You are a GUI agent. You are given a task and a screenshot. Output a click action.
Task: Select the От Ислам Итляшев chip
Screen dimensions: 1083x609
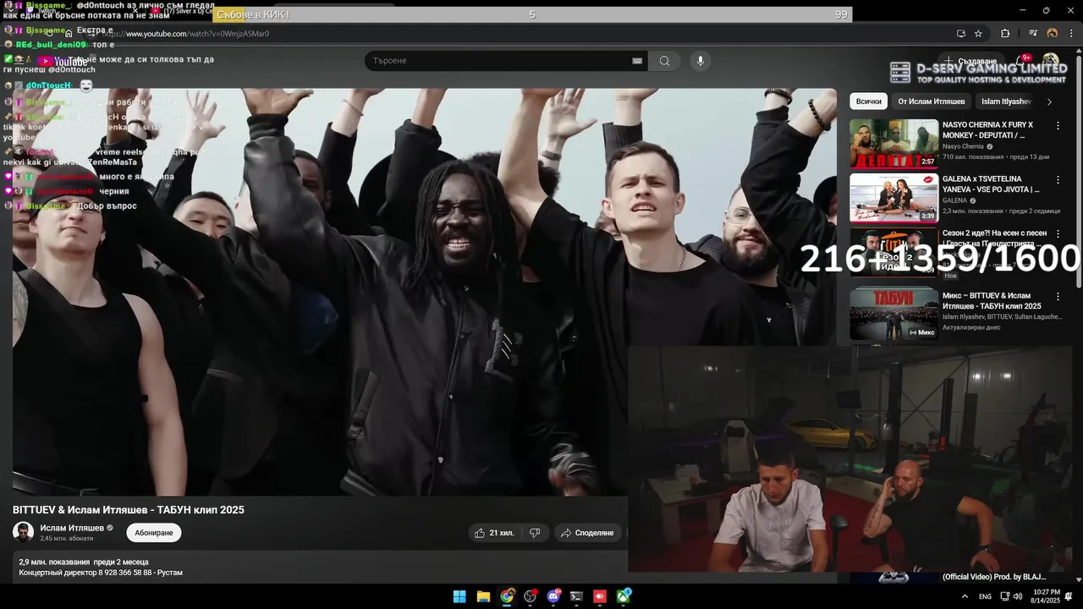click(931, 101)
